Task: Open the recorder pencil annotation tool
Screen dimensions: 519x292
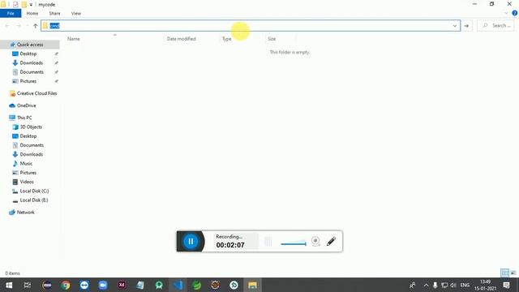Action: tap(331, 241)
